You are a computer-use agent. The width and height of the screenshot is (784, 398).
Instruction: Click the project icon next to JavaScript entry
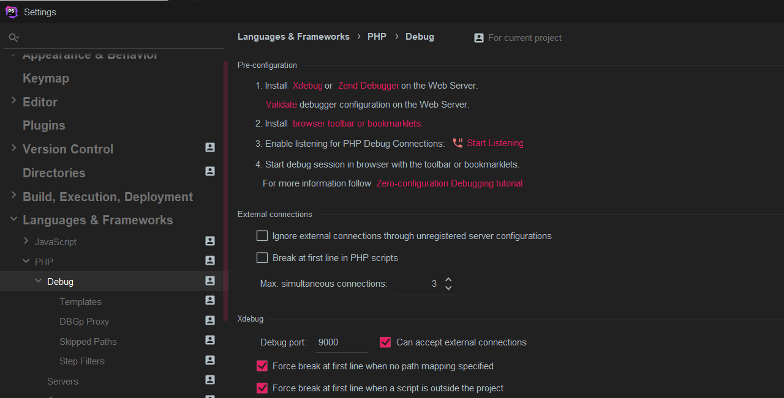[209, 241]
